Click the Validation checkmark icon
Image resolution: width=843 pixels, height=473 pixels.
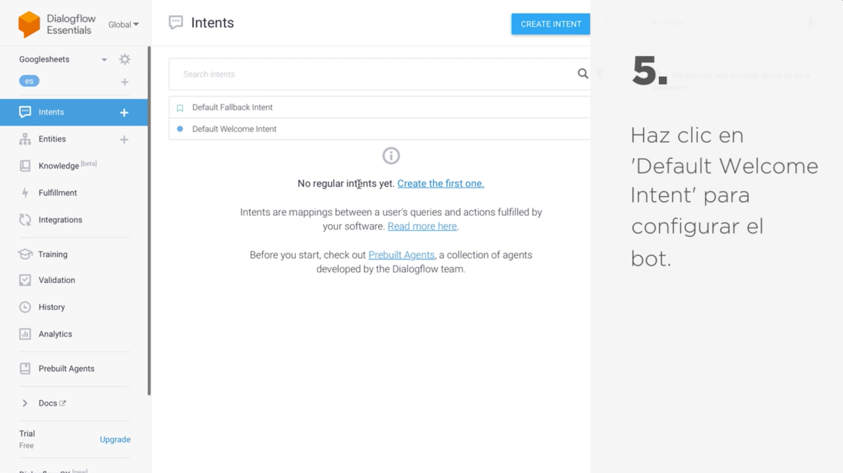25,280
